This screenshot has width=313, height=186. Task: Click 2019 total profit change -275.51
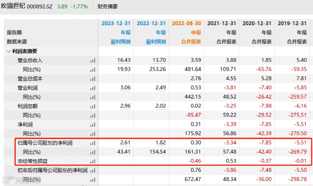[297, 115]
